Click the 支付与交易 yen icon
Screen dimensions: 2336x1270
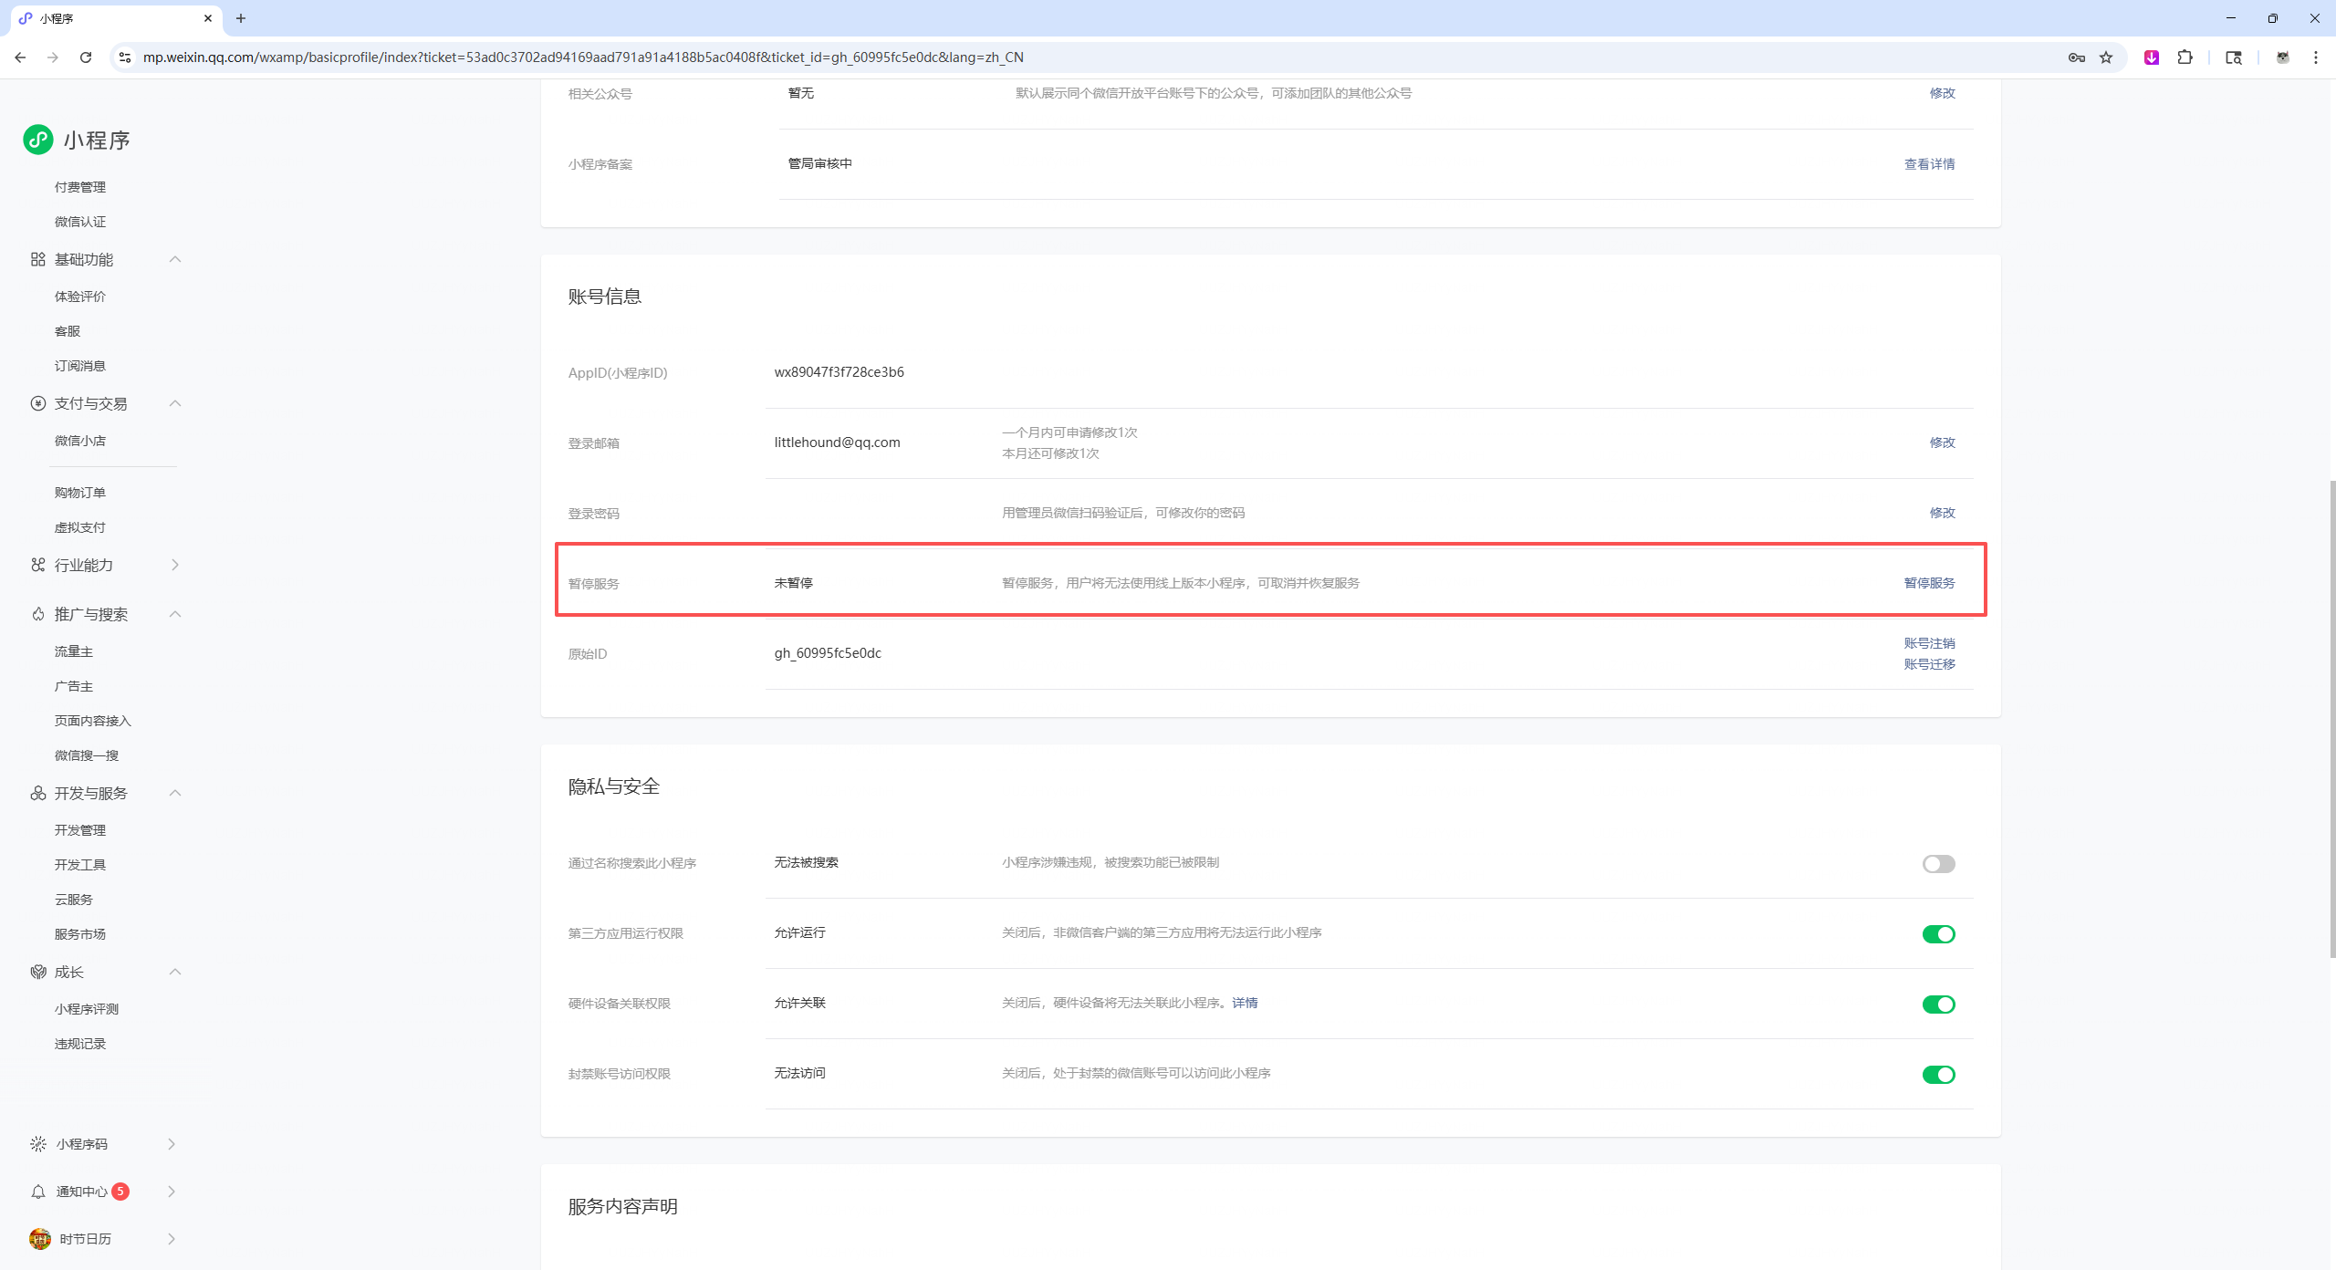[37, 403]
